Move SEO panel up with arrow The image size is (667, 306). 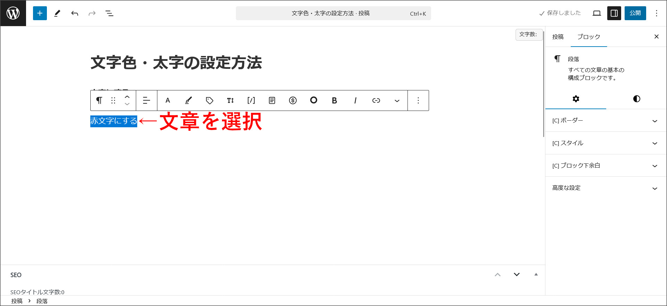point(497,275)
